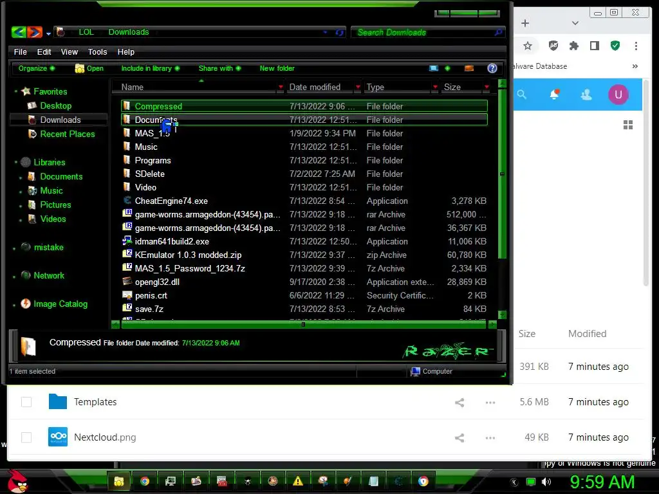Open the View menu
The image size is (659, 494).
tap(70, 51)
